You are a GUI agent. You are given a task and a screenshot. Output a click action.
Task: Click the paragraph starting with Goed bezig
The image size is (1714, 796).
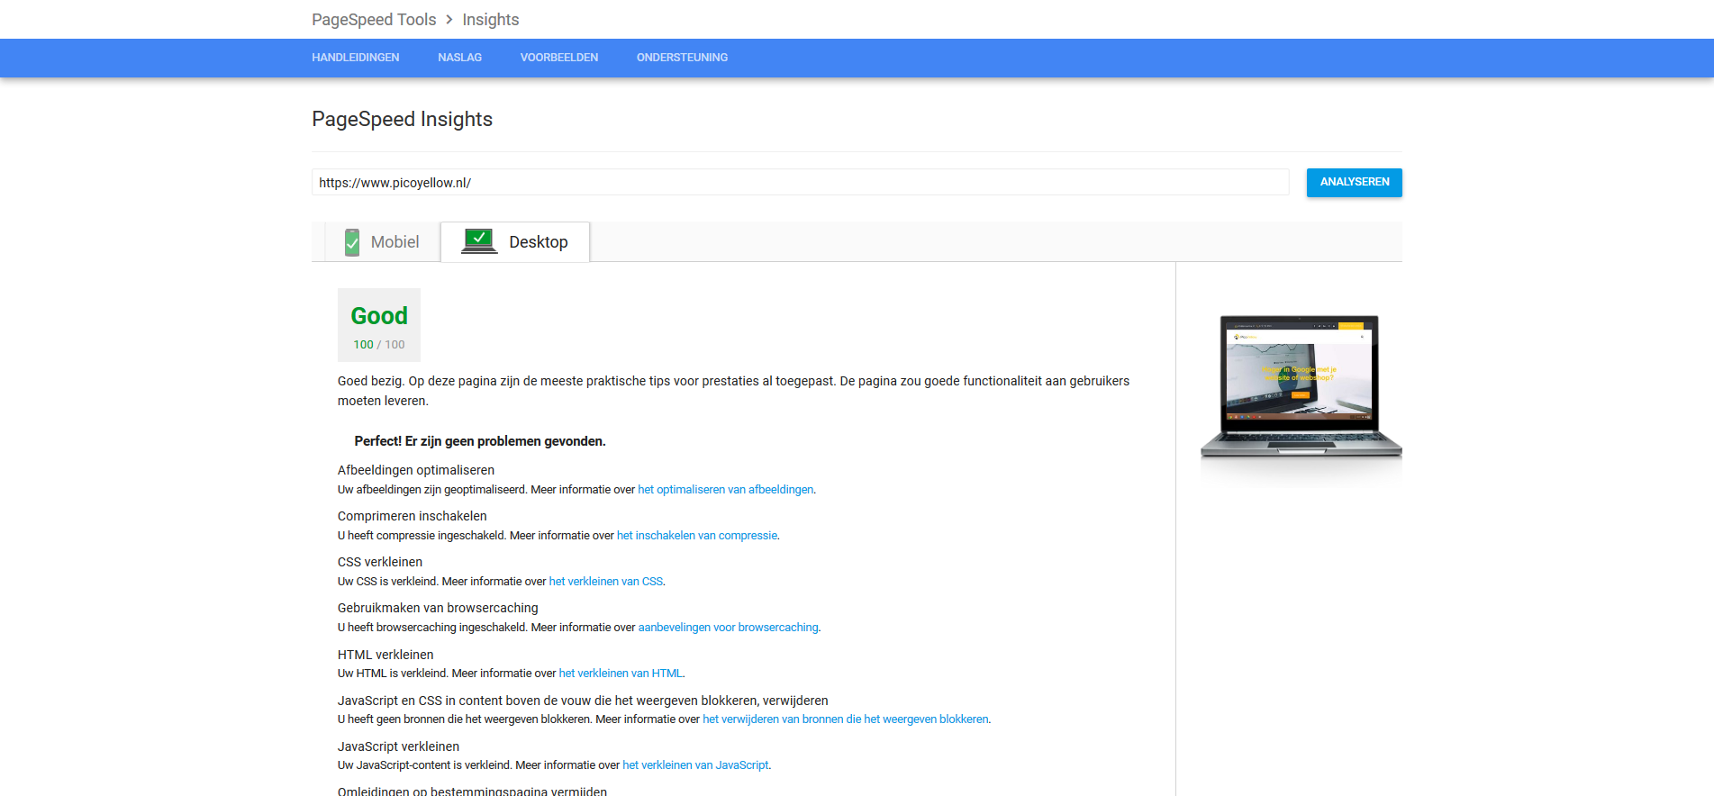(733, 391)
